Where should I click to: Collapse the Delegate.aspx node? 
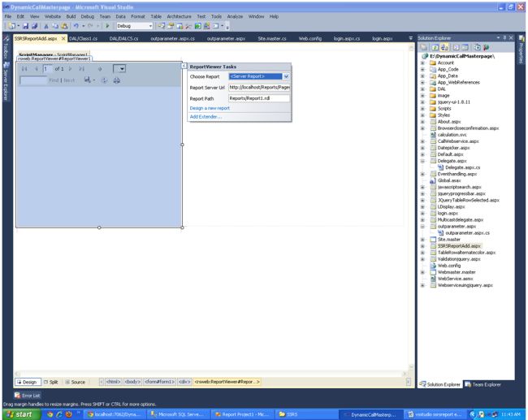pos(422,161)
